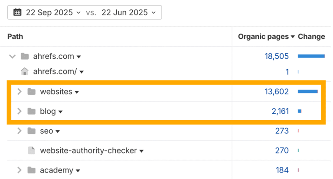Click the Change column header

click(311, 37)
